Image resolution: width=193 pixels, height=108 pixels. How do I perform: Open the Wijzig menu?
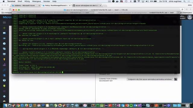(27, 1)
